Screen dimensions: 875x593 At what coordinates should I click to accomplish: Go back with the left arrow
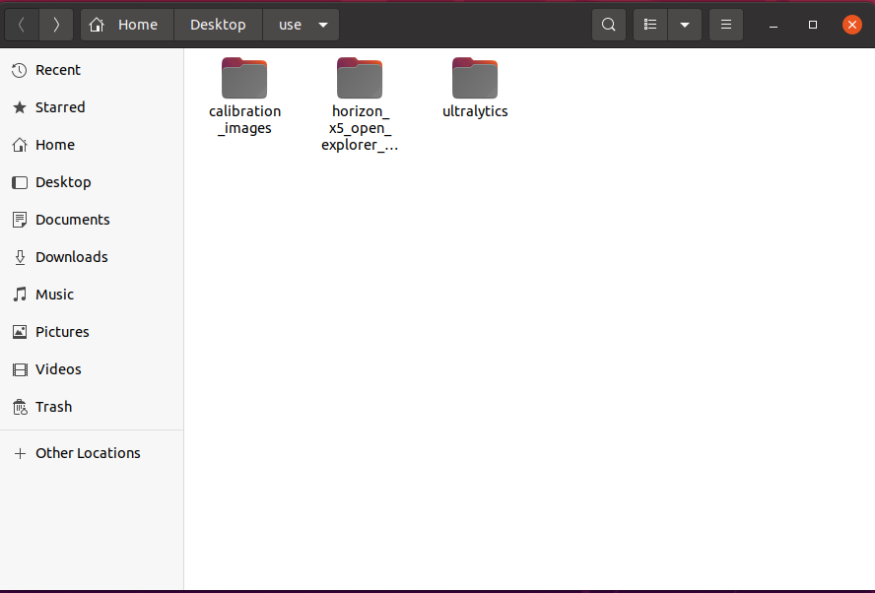click(22, 25)
